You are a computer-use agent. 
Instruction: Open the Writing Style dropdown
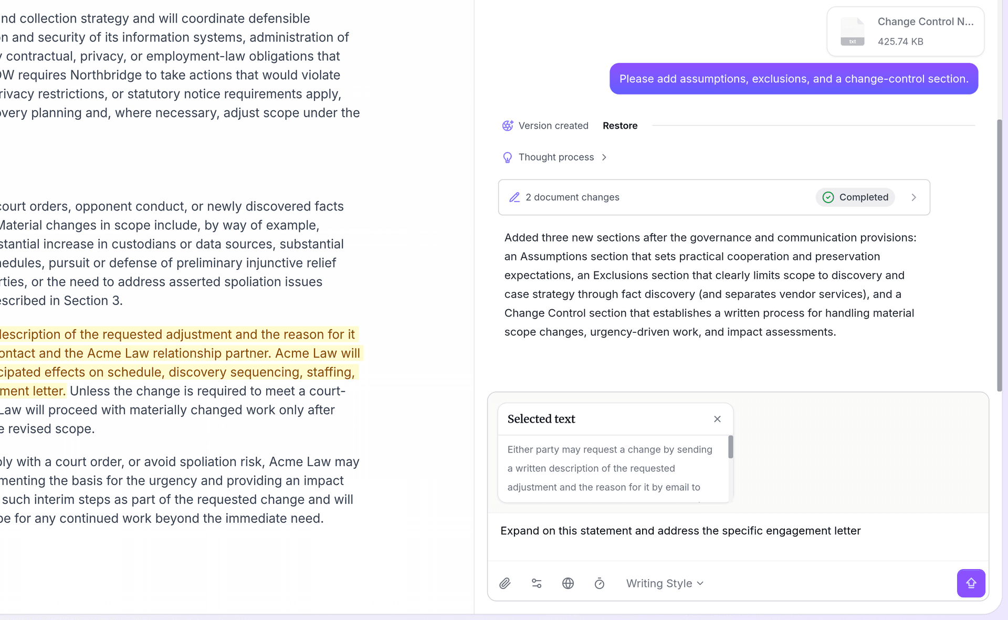click(664, 583)
